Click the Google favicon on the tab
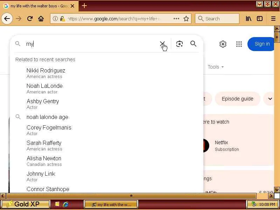Viewport: 280px width, 210px height. point(6,6)
